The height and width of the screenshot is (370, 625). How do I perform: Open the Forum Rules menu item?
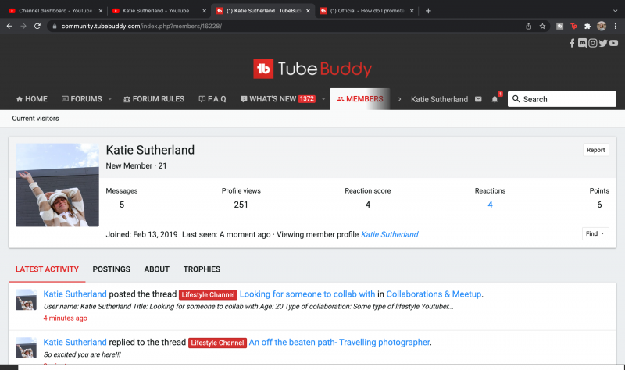[x=153, y=99]
